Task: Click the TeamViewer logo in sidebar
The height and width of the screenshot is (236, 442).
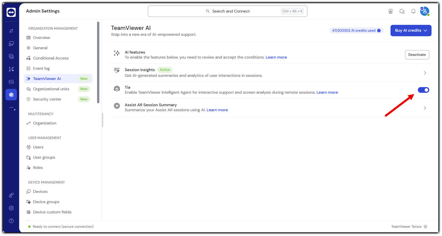Action: [11, 12]
